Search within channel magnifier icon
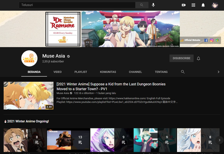This screenshot has width=224, height=154. (x=183, y=72)
